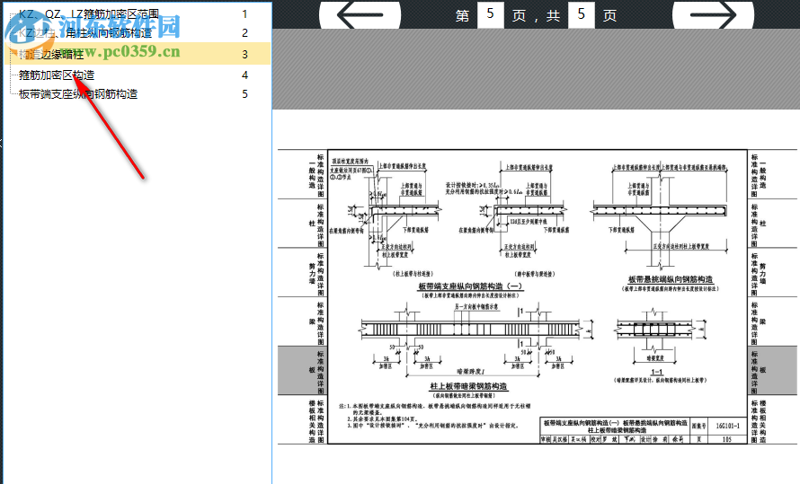The height and width of the screenshot is (484, 800).
Task: Click the 柱上板带暗梁钢筋构造 drawing title
Action: (x=468, y=387)
